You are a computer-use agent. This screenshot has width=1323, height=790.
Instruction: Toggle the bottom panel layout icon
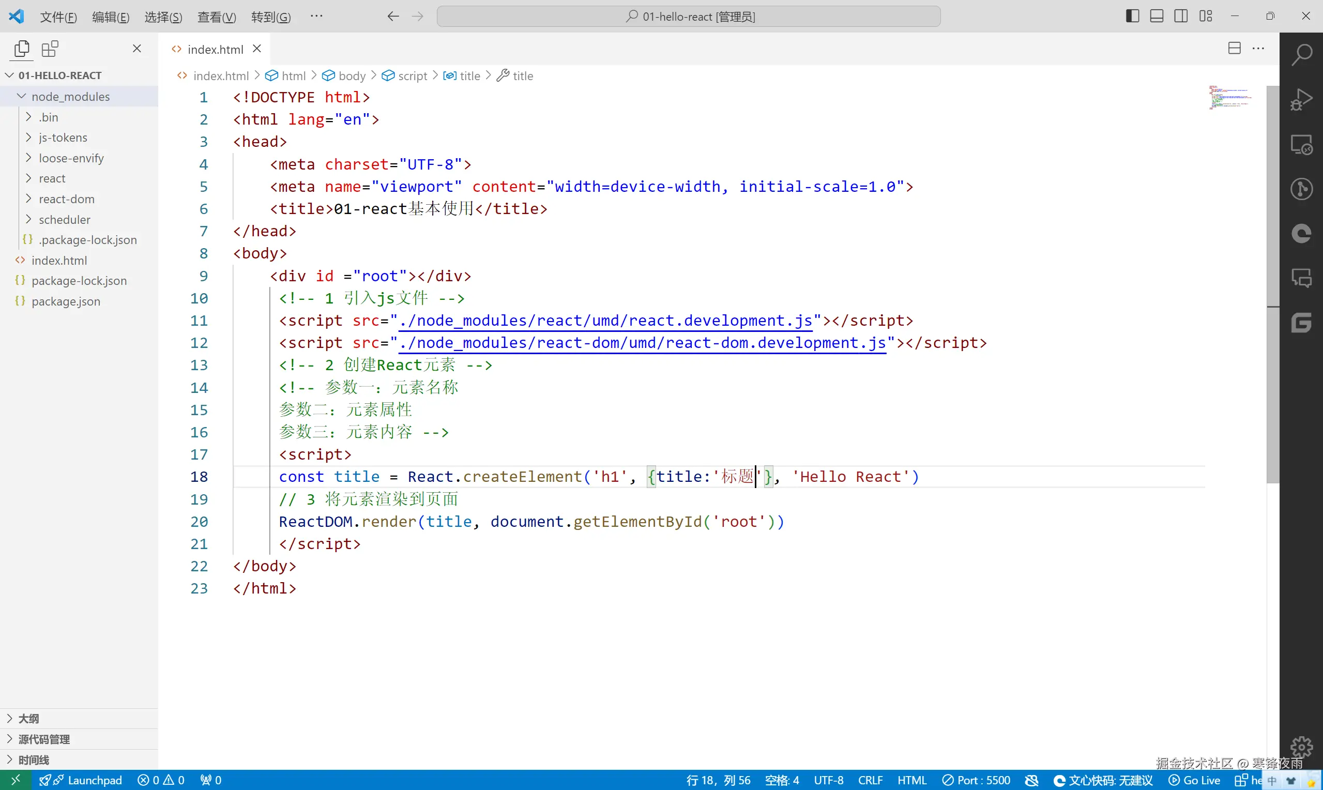tap(1157, 17)
